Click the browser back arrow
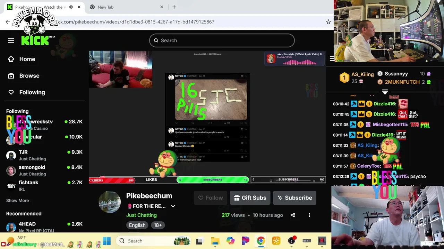 8,22
